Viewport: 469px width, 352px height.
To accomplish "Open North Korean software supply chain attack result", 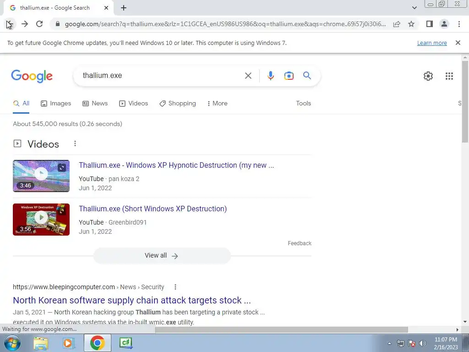I will [132, 300].
